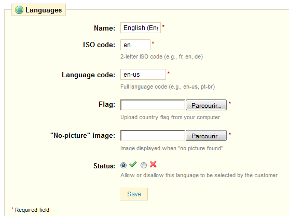Click the Status label text
The height and width of the screenshot is (216, 289).
point(104,166)
